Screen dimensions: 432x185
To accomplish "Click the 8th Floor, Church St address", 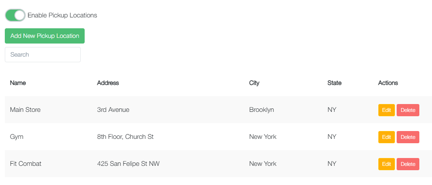I will (125, 137).
